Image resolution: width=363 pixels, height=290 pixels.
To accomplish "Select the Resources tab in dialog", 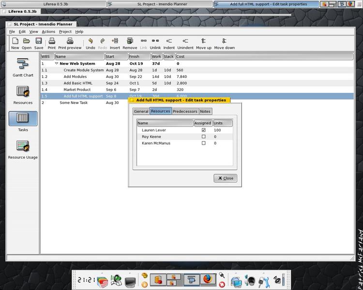I will coord(160,111).
